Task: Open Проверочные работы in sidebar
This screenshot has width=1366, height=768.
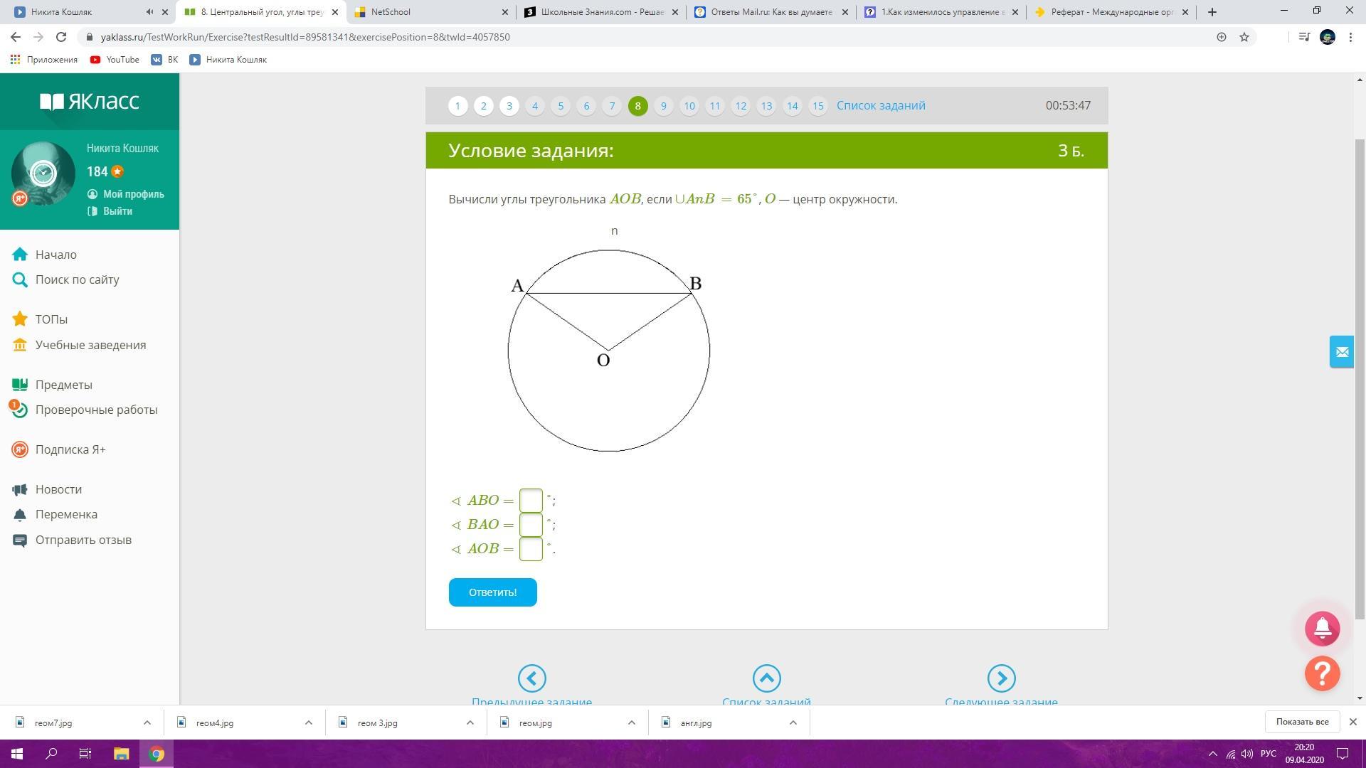Action: 96,410
